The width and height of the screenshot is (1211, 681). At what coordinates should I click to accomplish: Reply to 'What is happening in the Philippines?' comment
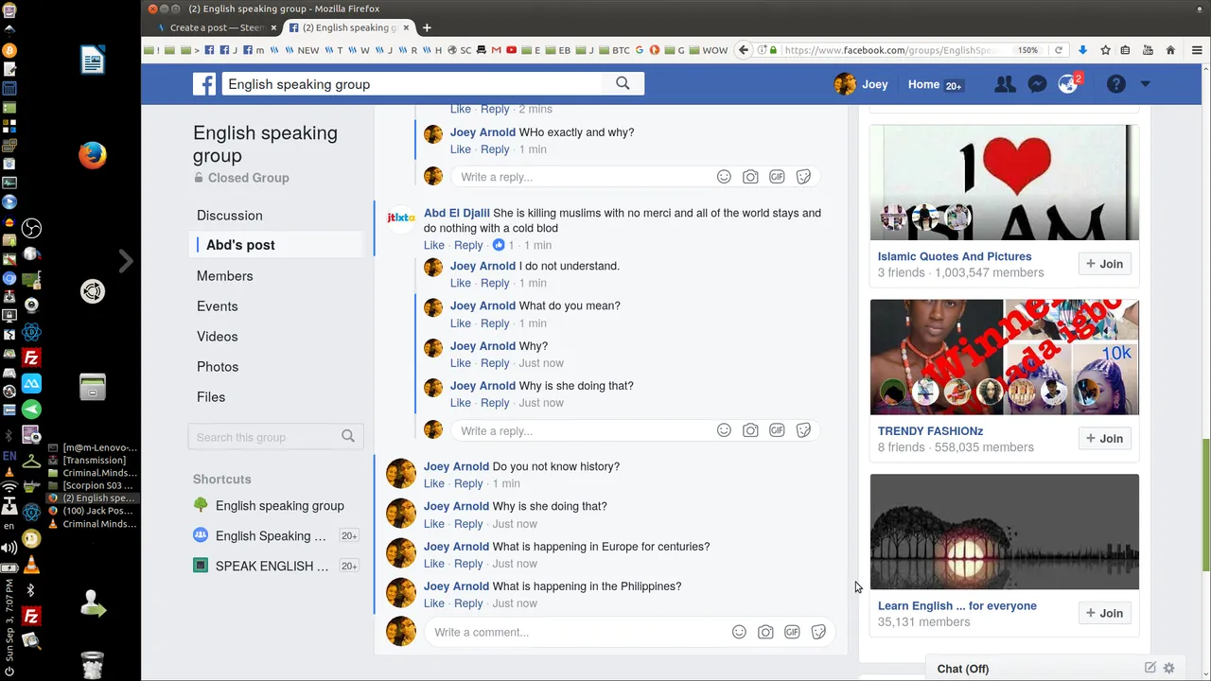pyautogui.click(x=468, y=603)
